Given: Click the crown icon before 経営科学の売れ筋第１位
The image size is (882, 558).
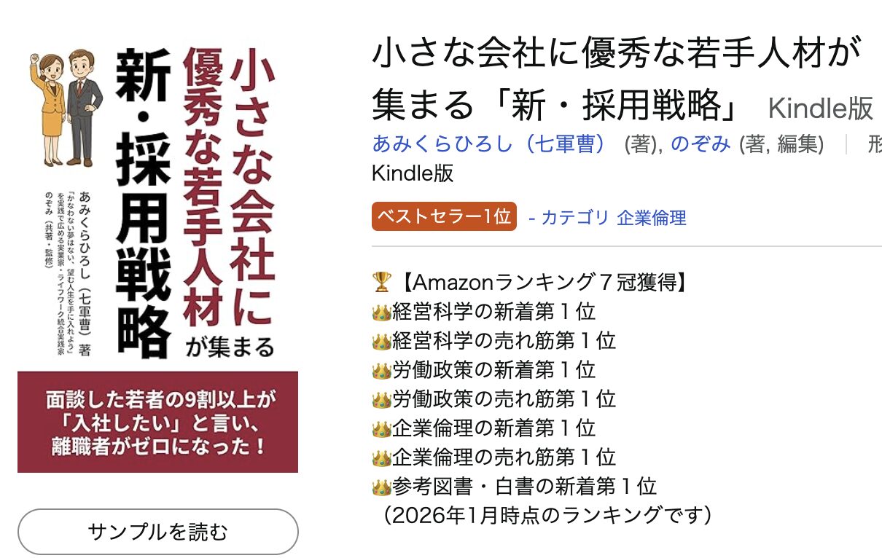Looking at the screenshot, I should pyautogui.click(x=380, y=340).
